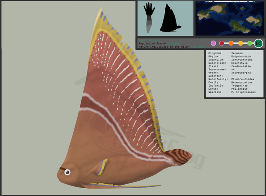The image size is (266, 196).
Task: Select the green LC conservation status badge
Action: 258,43
